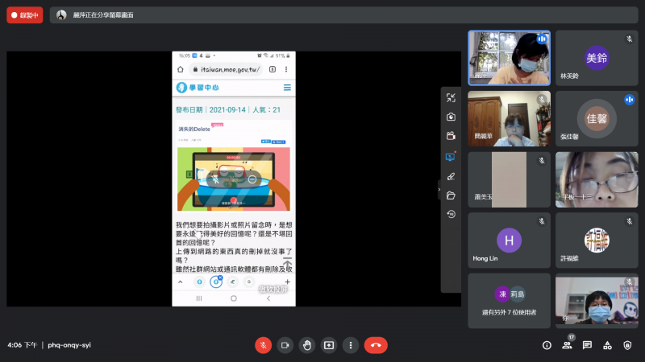Add a new tab with the plus icon
645x362 pixels.
coord(288,282)
